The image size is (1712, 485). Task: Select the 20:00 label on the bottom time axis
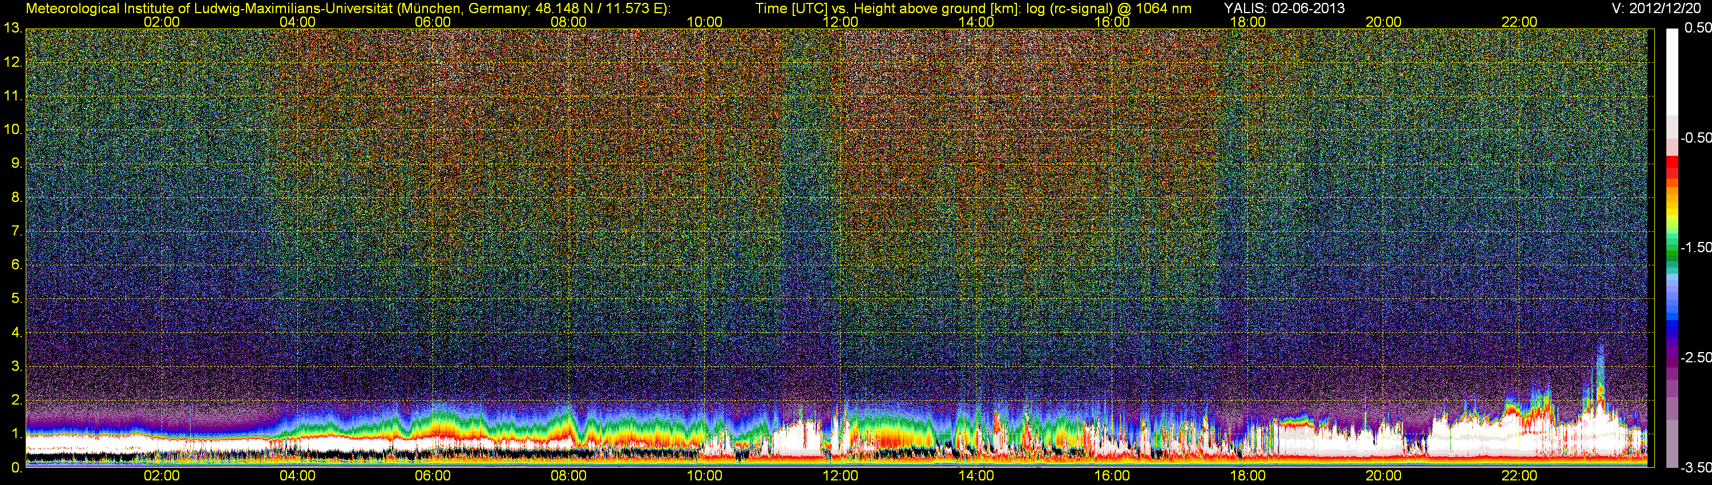[1384, 476]
